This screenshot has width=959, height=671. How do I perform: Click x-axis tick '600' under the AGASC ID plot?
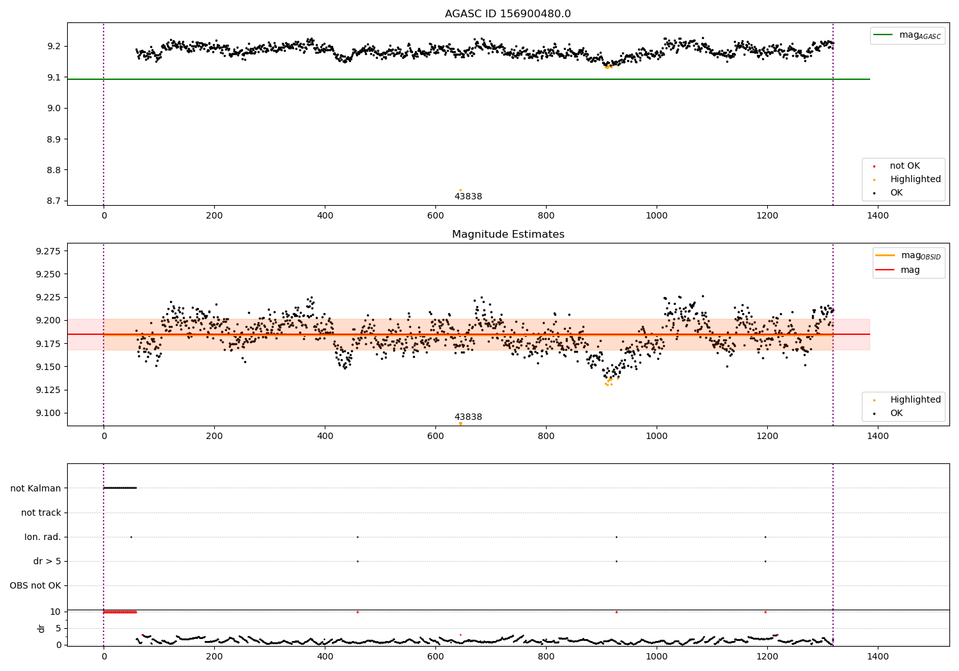tap(435, 216)
